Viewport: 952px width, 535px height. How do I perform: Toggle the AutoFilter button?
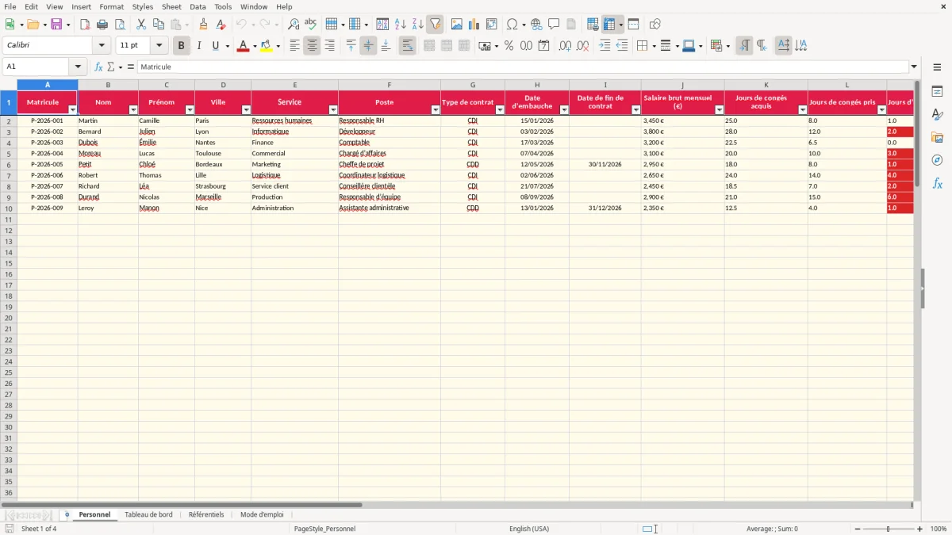click(x=436, y=25)
